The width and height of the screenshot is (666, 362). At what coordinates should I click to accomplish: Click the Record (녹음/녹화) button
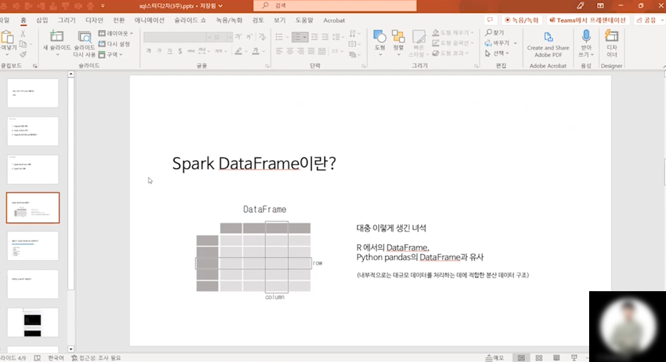(x=521, y=20)
